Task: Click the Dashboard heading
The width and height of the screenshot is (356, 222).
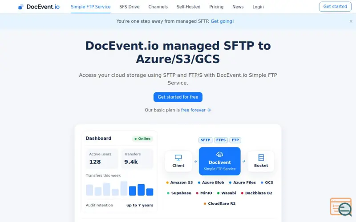Action: coord(98,138)
